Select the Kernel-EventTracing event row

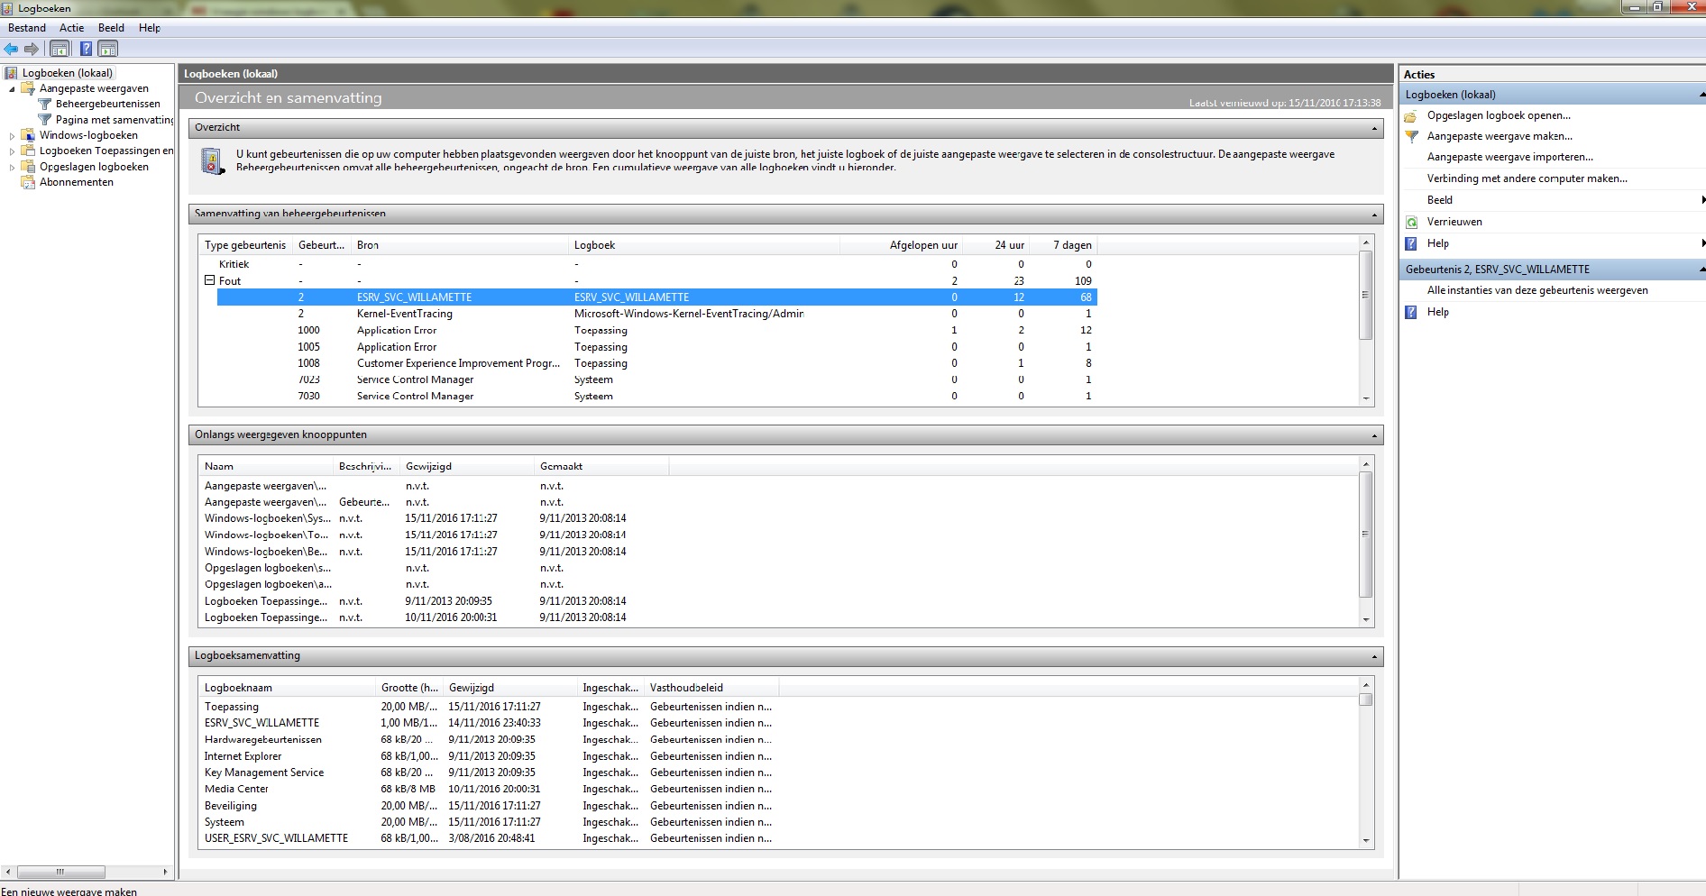tap(404, 314)
